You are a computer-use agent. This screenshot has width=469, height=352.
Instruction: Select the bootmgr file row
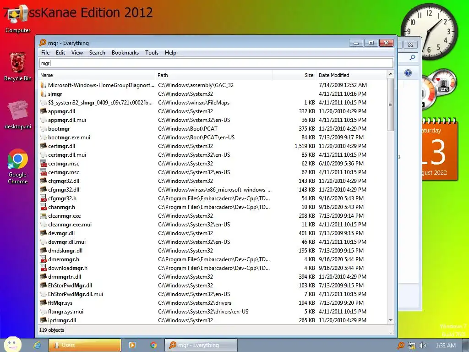coord(213,129)
